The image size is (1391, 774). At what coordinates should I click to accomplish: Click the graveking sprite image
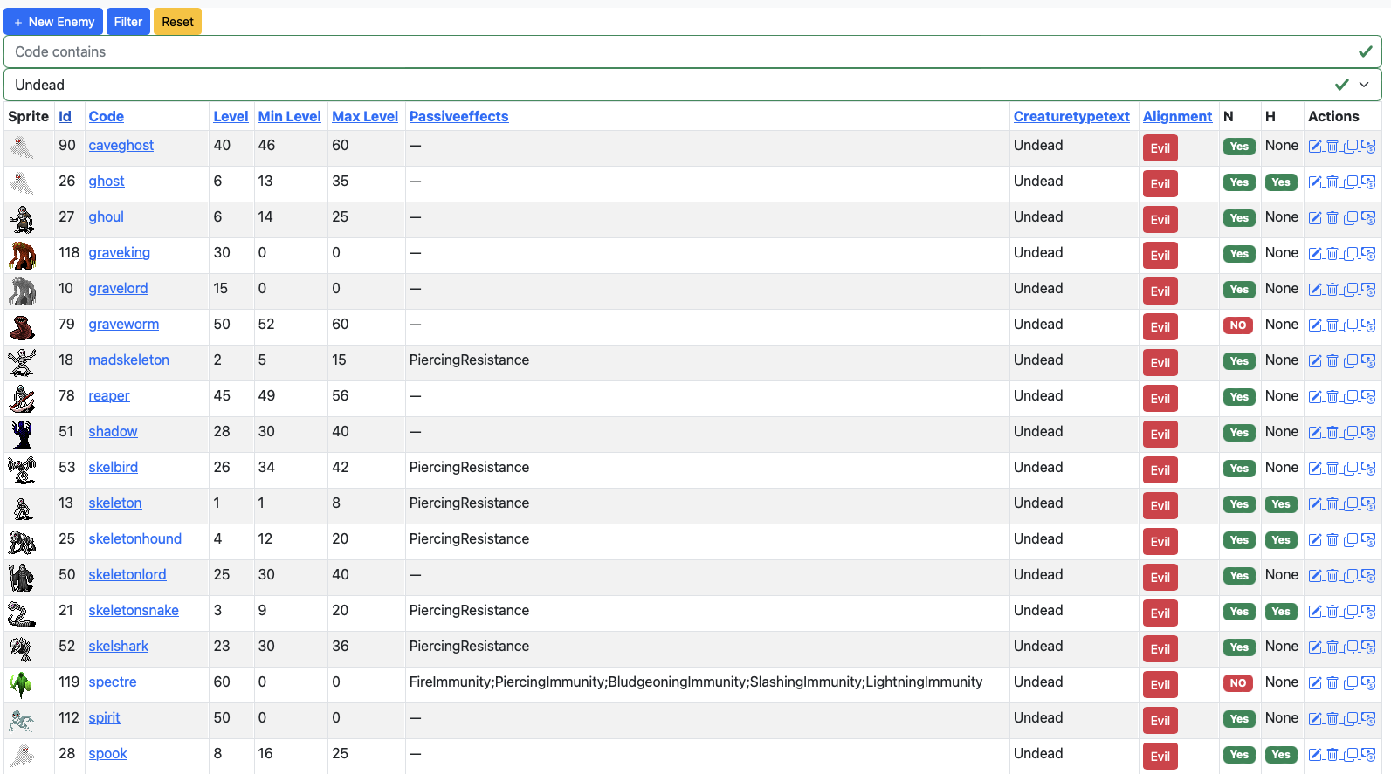(22, 256)
